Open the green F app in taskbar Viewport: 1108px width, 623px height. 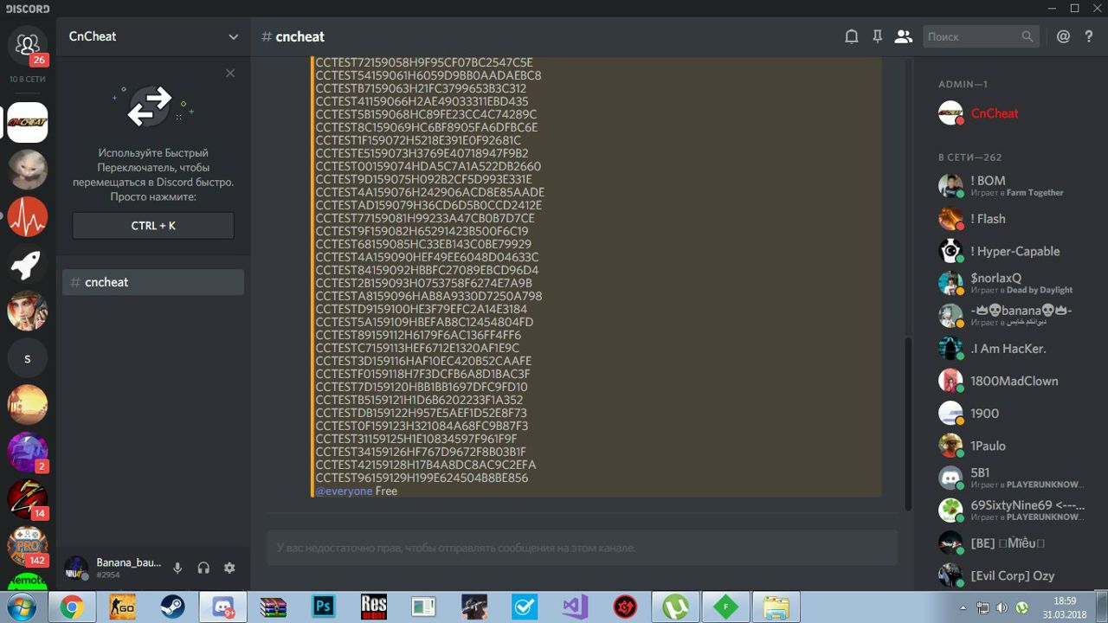click(x=725, y=607)
